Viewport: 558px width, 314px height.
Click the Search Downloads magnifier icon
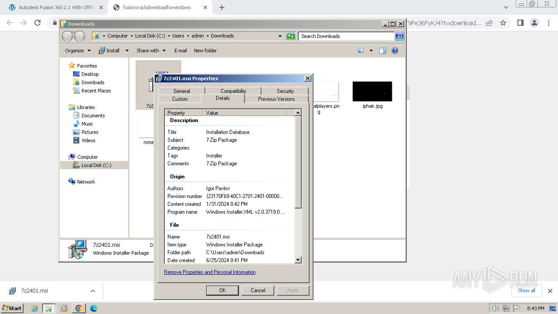coord(399,36)
